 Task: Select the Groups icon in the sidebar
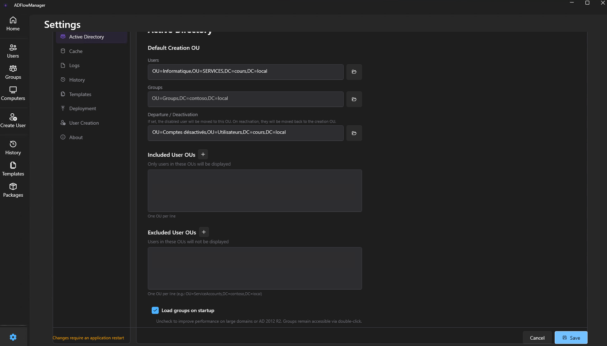click(x=13, y=72)
